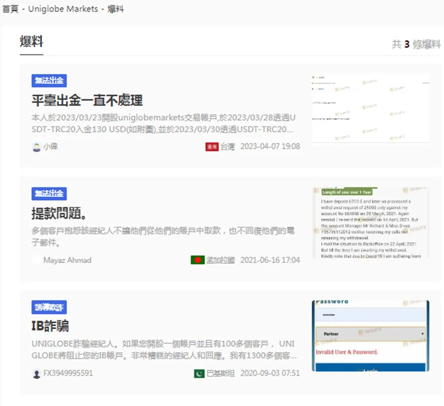444x406 pixels.
Task: Open the 小偉 username
Action: [50, 147]
